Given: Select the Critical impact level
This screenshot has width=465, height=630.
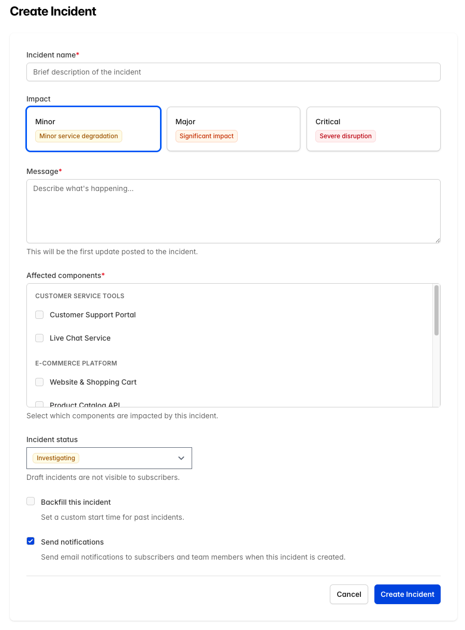Looking at the screenshot, I should pyautogui.click(x=373, y=128).
